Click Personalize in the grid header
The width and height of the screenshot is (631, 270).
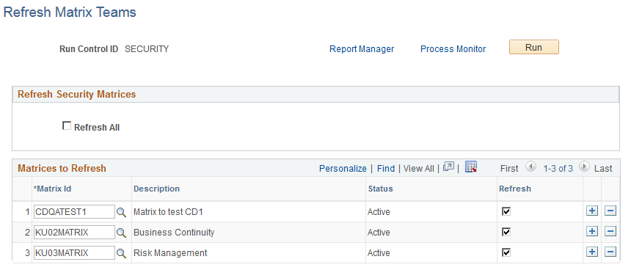[343, 169]
